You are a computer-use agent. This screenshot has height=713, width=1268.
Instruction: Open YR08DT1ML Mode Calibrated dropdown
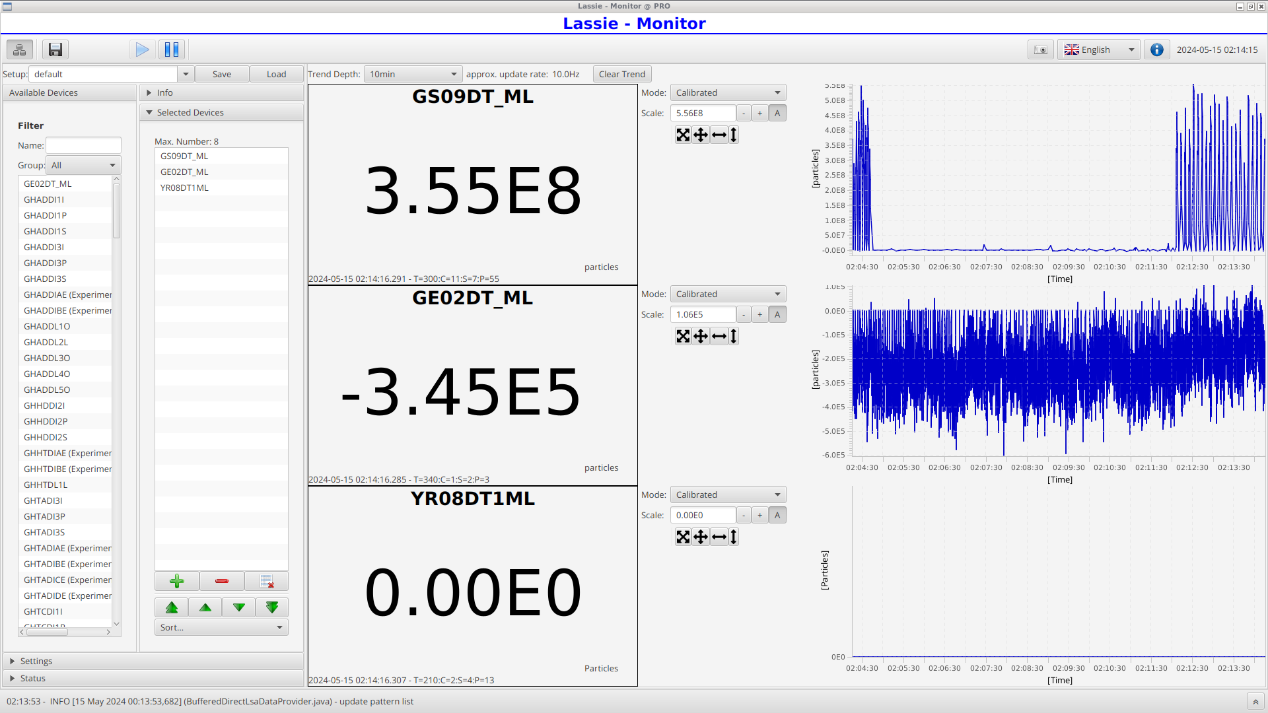[728, 494]
